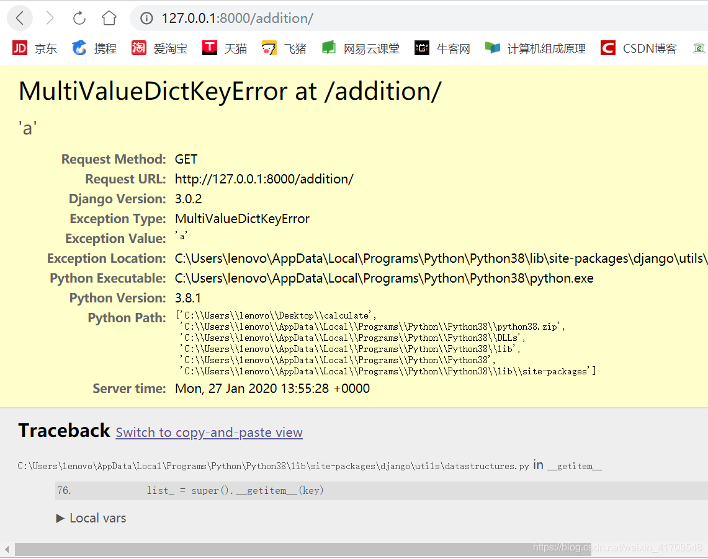Click the horizontal scrollbar track
The width and height of the screenshot is (708, 559).
(361, 549)
